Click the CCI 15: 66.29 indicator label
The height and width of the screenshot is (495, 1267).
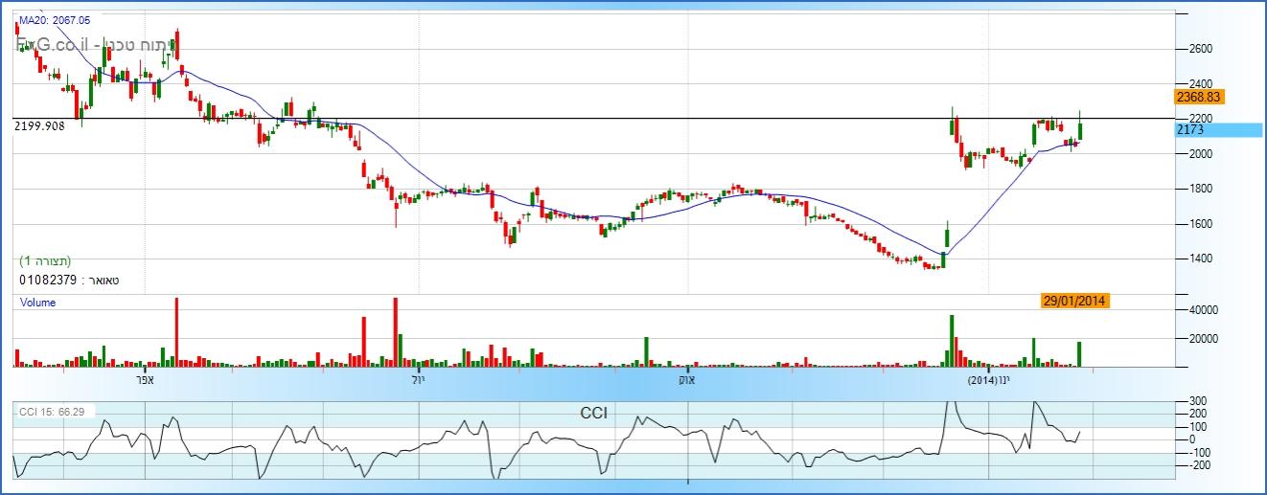click(55, 411)
